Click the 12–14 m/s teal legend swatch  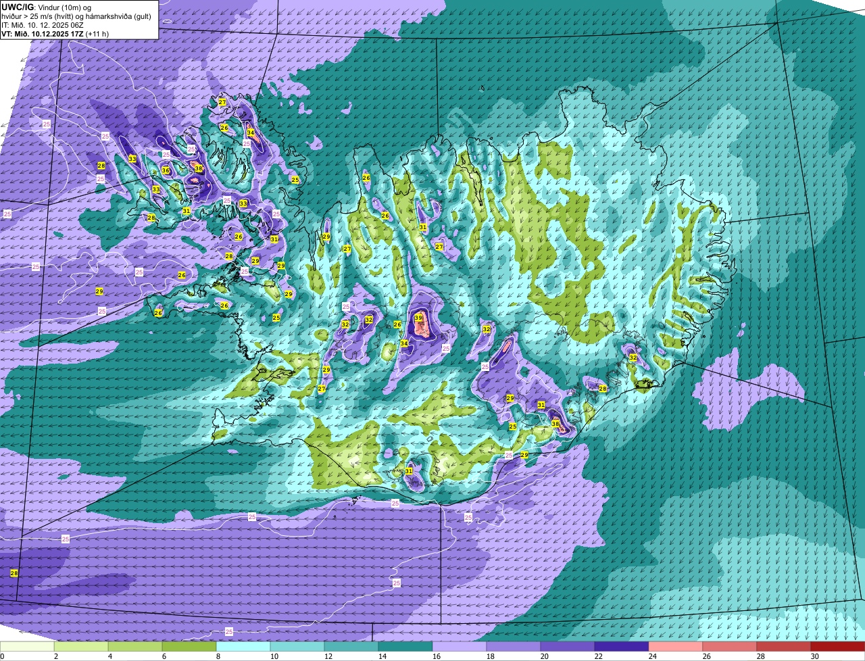pos(351,647)
